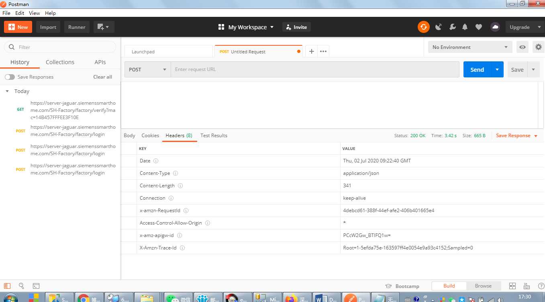Toggle the Save Responses switch

10,77
